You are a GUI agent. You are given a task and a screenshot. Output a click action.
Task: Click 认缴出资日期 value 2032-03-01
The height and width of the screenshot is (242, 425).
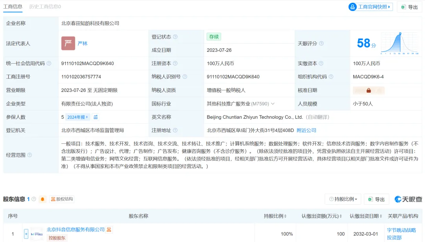tap(366, 234)
